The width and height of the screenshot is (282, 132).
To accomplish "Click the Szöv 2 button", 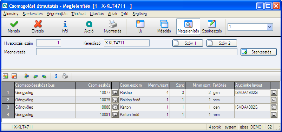I will coord(222,43).
